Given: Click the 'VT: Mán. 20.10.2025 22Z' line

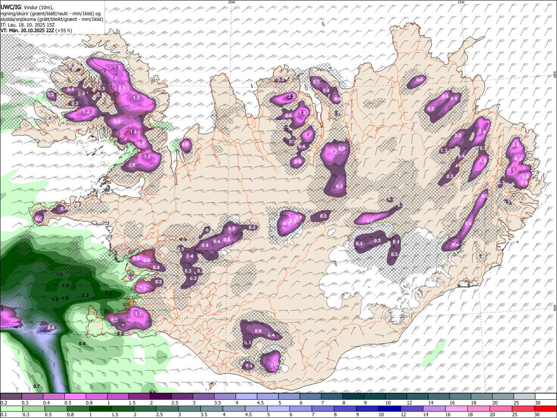Looking at the screenshot, I should coord(36,30).
